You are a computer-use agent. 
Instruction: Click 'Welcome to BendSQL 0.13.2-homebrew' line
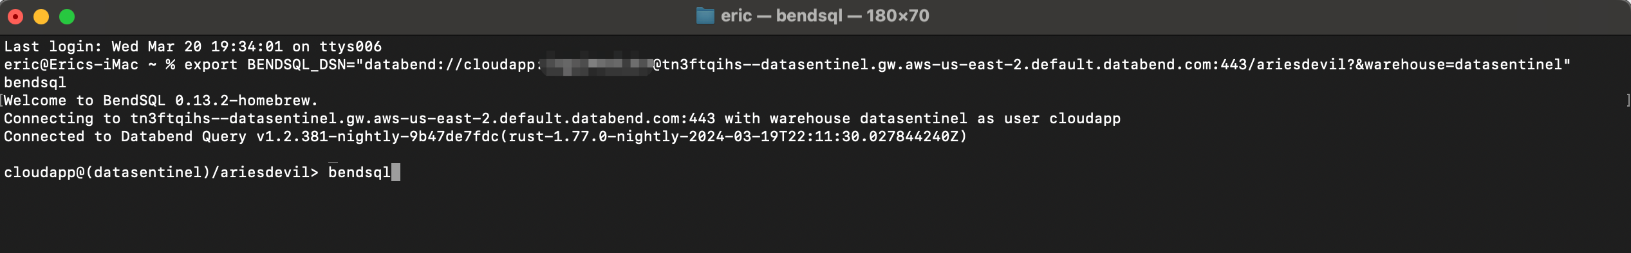[x=161, y=101]
